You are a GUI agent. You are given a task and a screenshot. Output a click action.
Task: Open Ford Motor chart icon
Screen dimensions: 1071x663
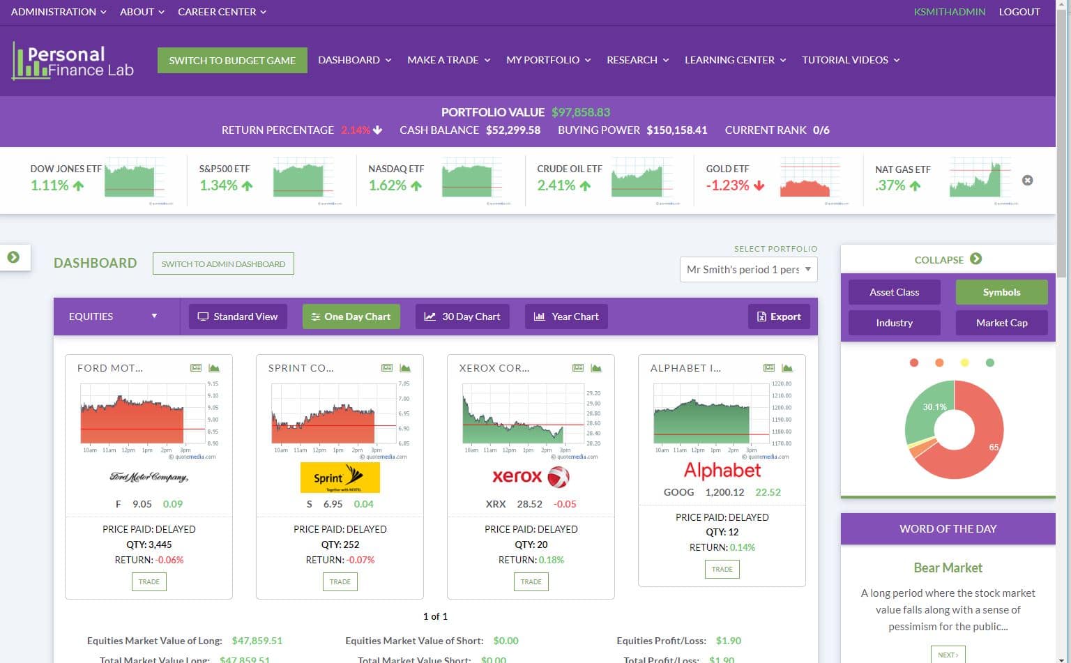[214, 367]
